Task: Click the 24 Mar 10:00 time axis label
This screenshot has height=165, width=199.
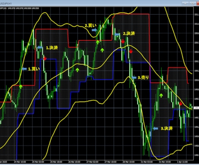Action: (x=20, y=162)
